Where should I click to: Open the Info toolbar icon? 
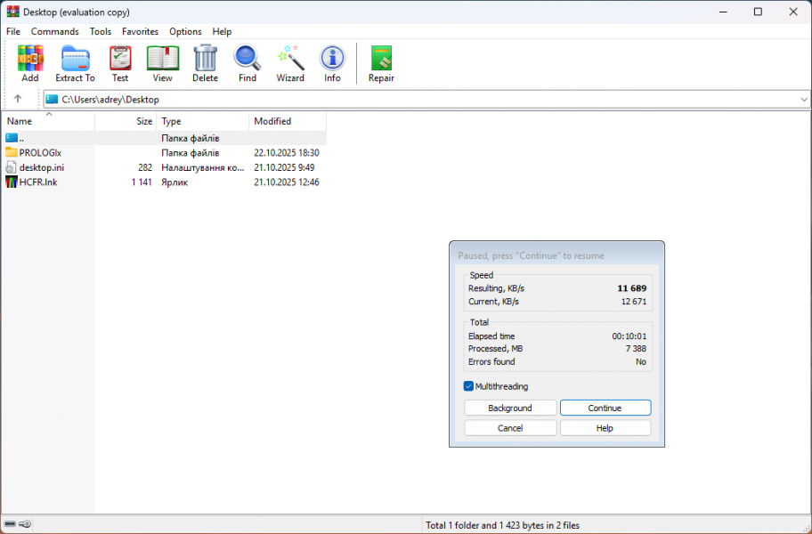click(332, 60)
